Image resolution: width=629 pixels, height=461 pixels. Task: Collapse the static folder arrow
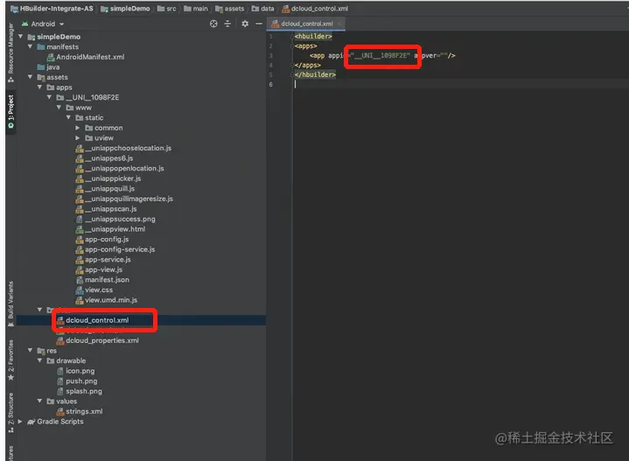click(x=68, y=117)
